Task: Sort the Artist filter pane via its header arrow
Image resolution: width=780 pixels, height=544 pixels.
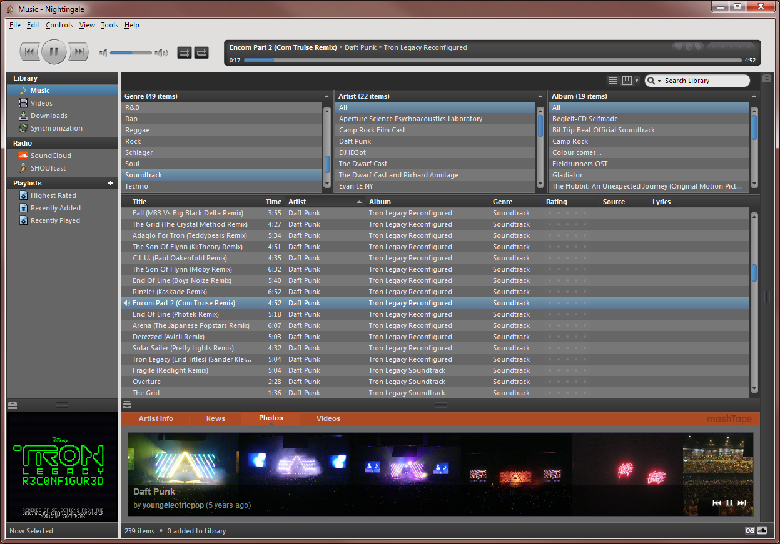Action: [540, 97]
